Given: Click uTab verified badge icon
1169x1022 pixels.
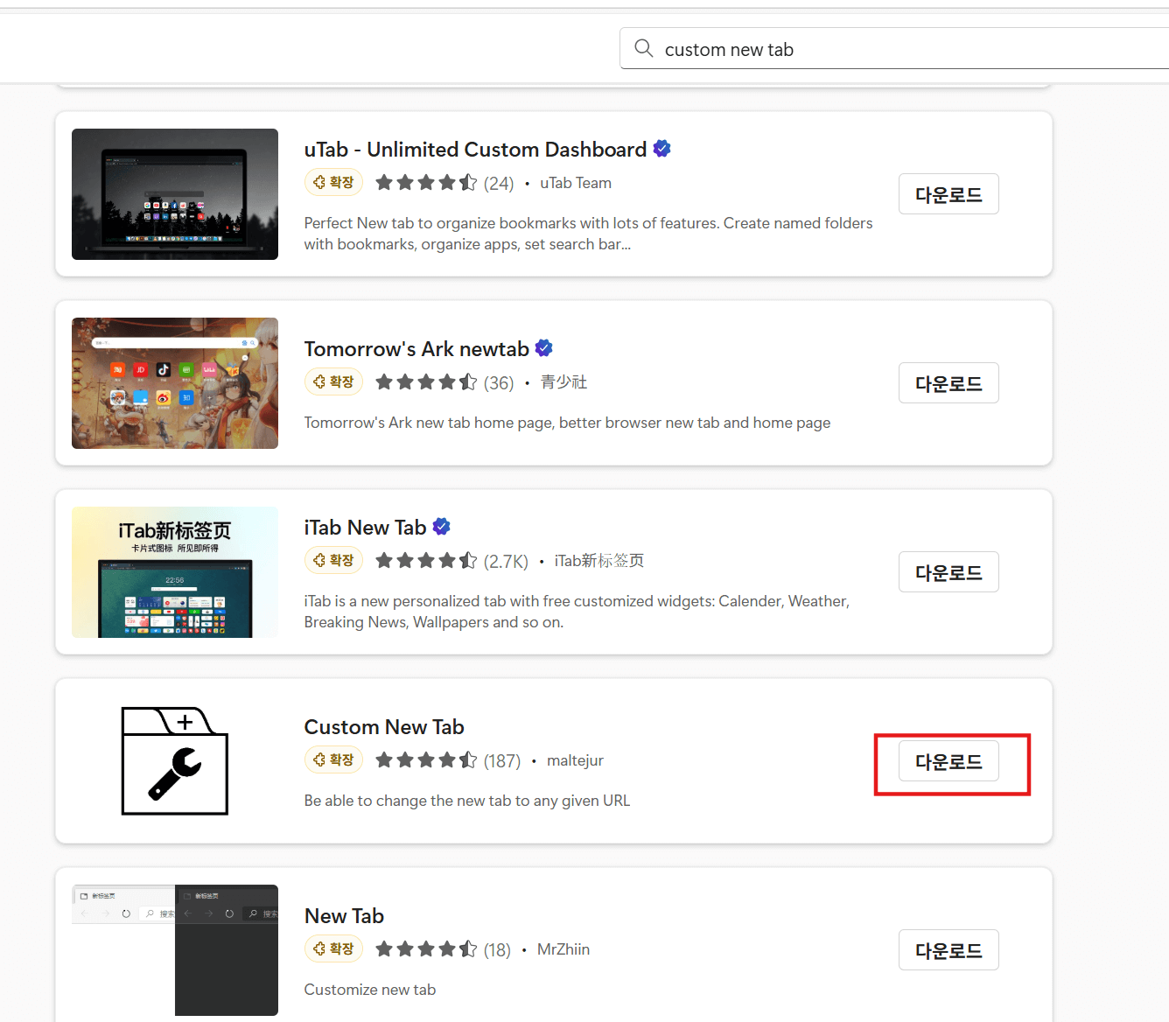Looking at the screenshot, I should point(662,149).
